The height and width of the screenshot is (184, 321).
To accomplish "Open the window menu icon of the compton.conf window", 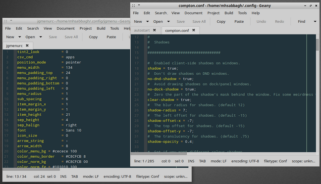I will click(133, 6).
